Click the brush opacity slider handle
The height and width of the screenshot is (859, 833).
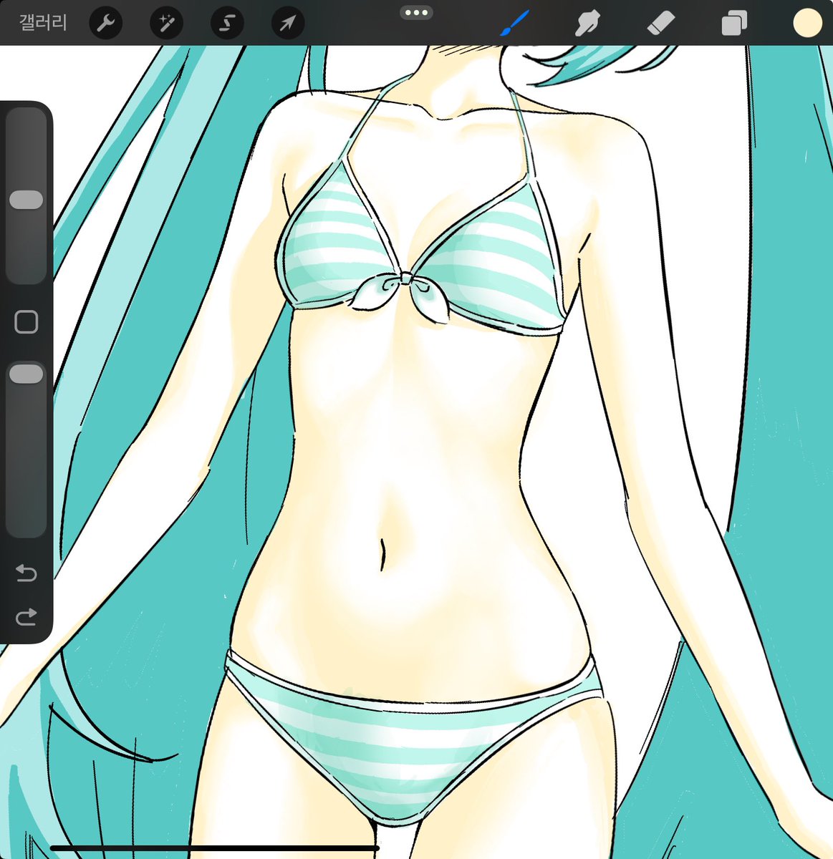tap(27, 374)
